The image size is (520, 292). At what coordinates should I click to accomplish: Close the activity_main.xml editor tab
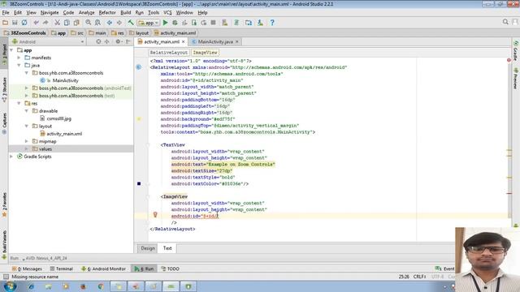183,41
